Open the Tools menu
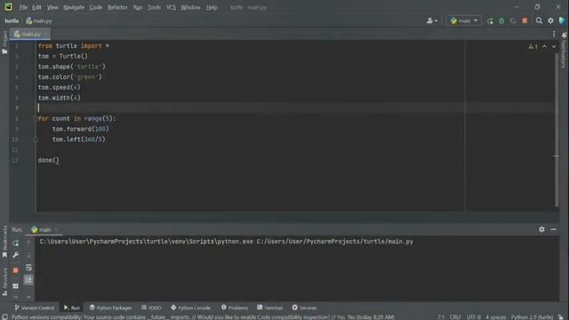 [x=154, y=7]
